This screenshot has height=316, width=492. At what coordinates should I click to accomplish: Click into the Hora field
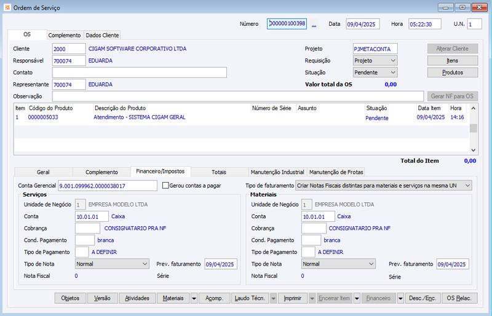425,24
